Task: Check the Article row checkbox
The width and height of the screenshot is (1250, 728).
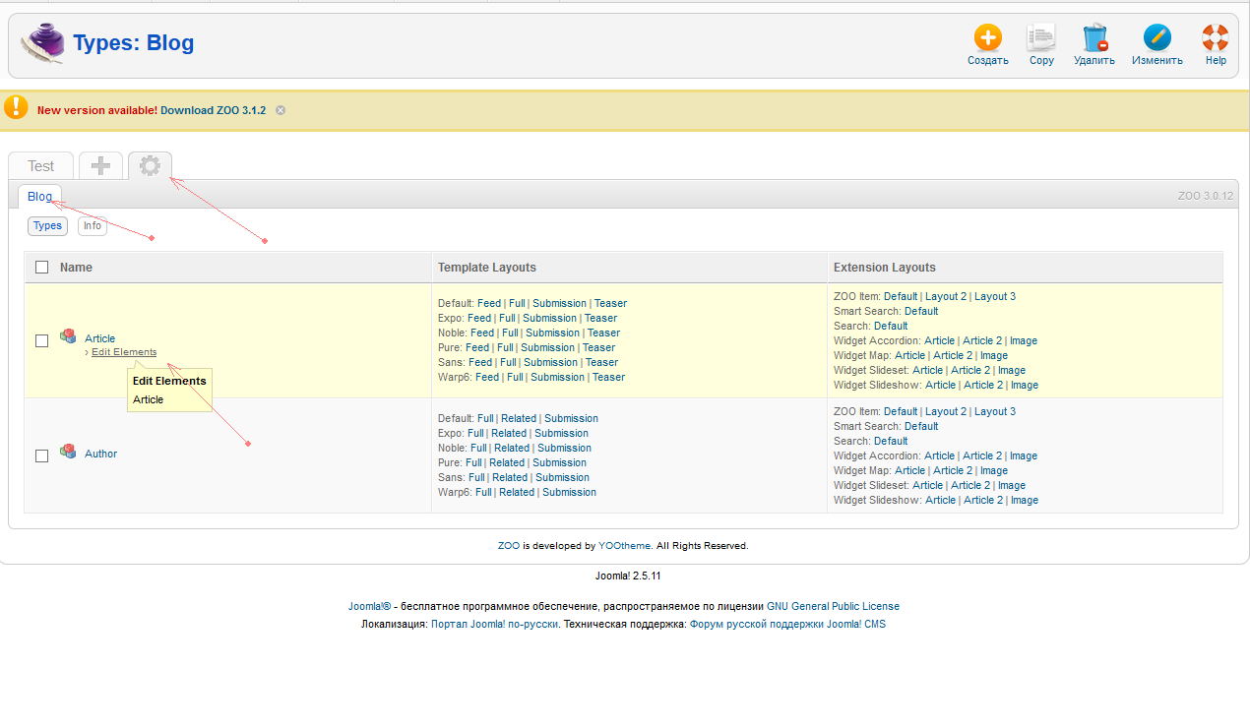Action: pos(41,340)
